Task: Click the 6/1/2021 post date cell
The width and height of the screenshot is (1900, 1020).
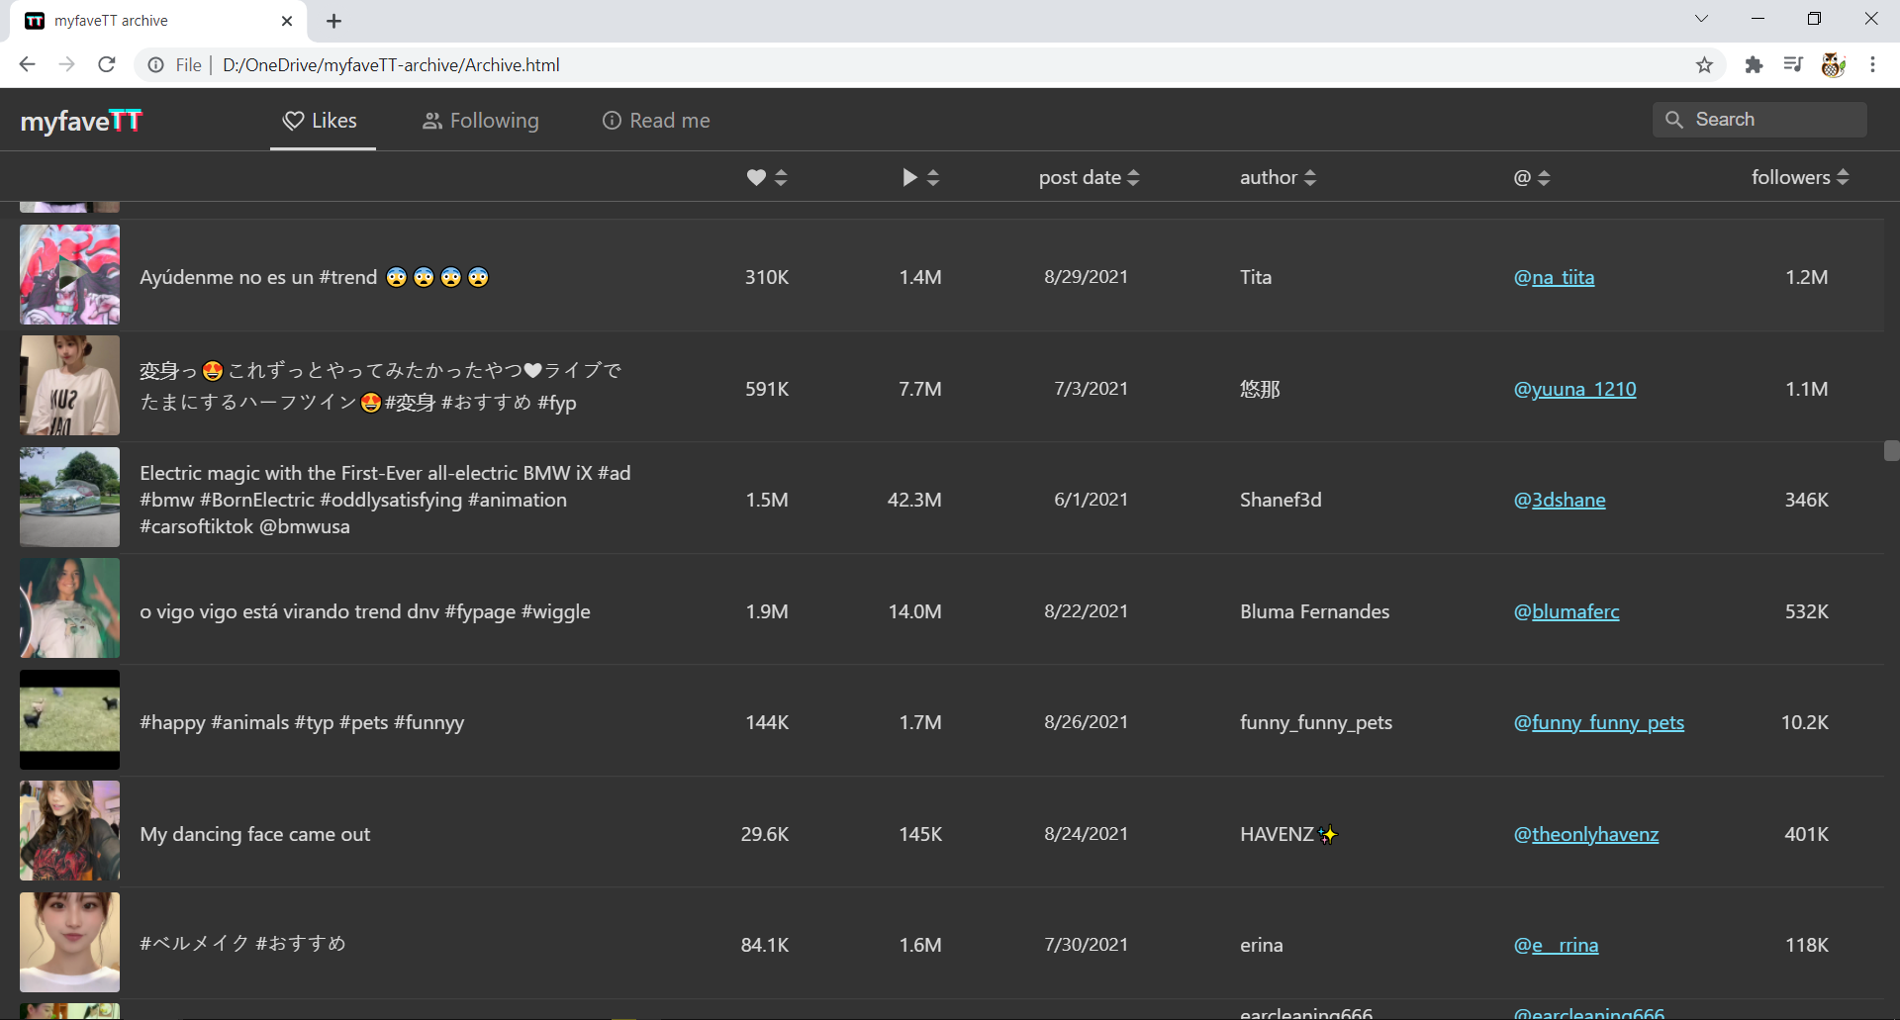Action: 1091,500
